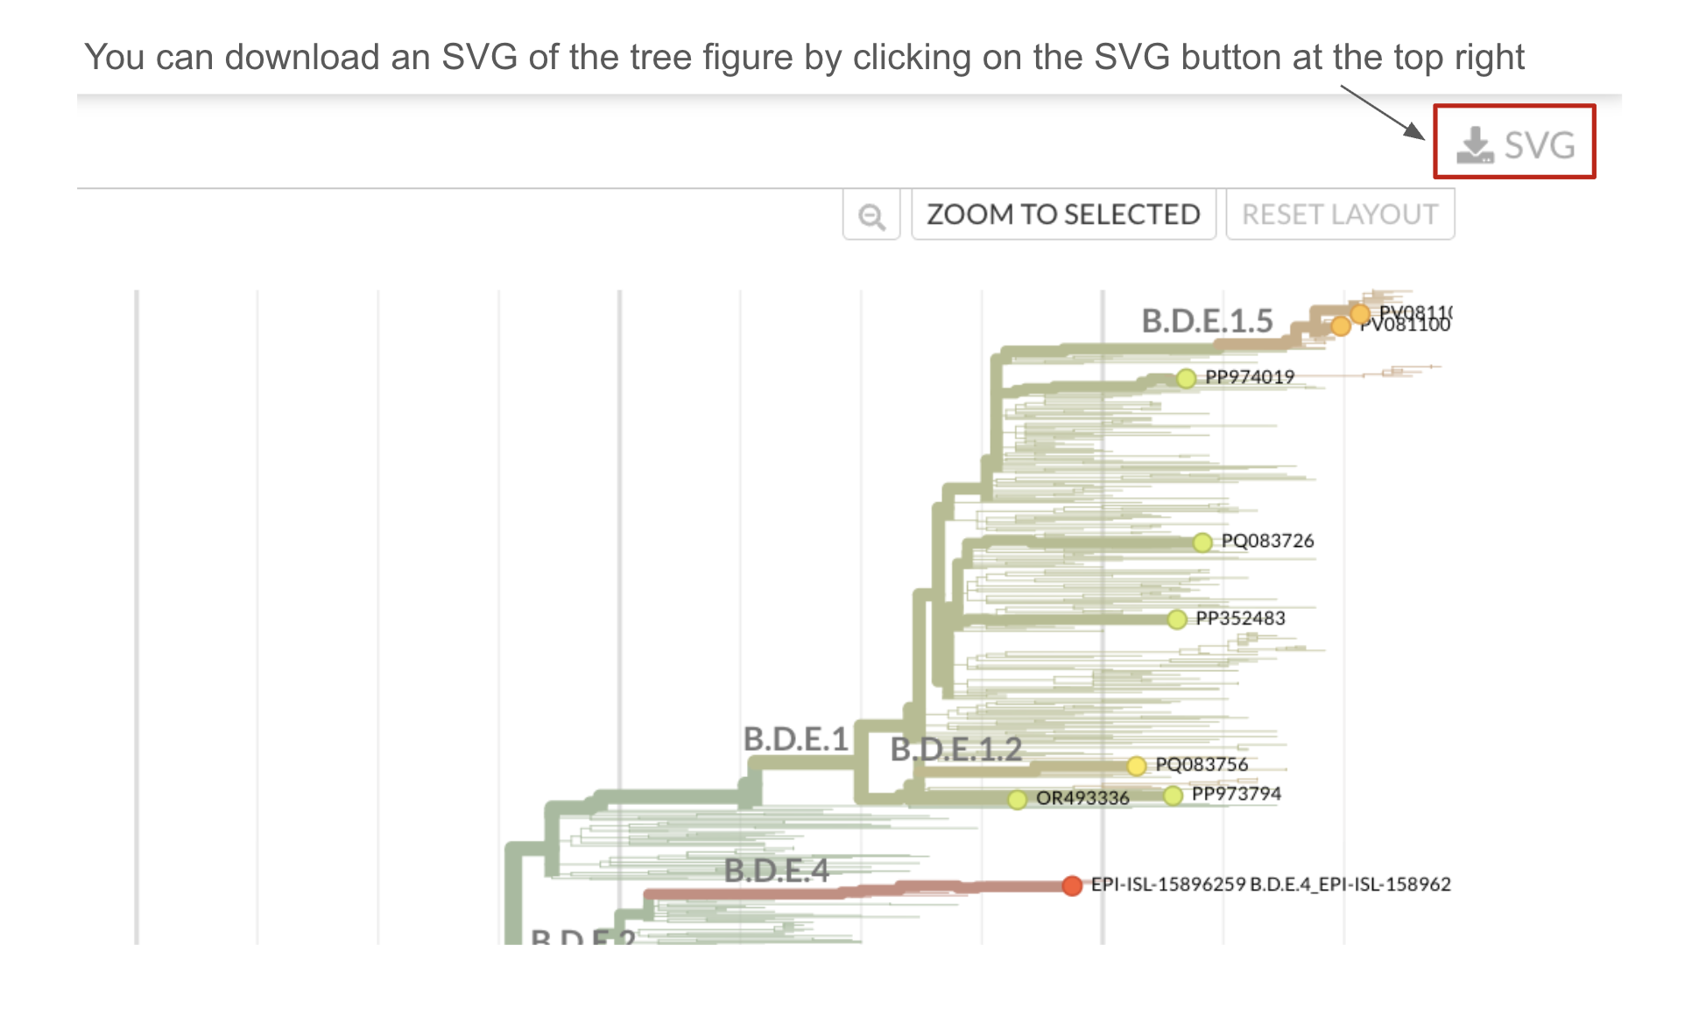The height and width of the screenshot is (1036, 1699).
Task: Click the thick B.D.E.1 branch
Action: pyautogui.click(x=801, y=762)
